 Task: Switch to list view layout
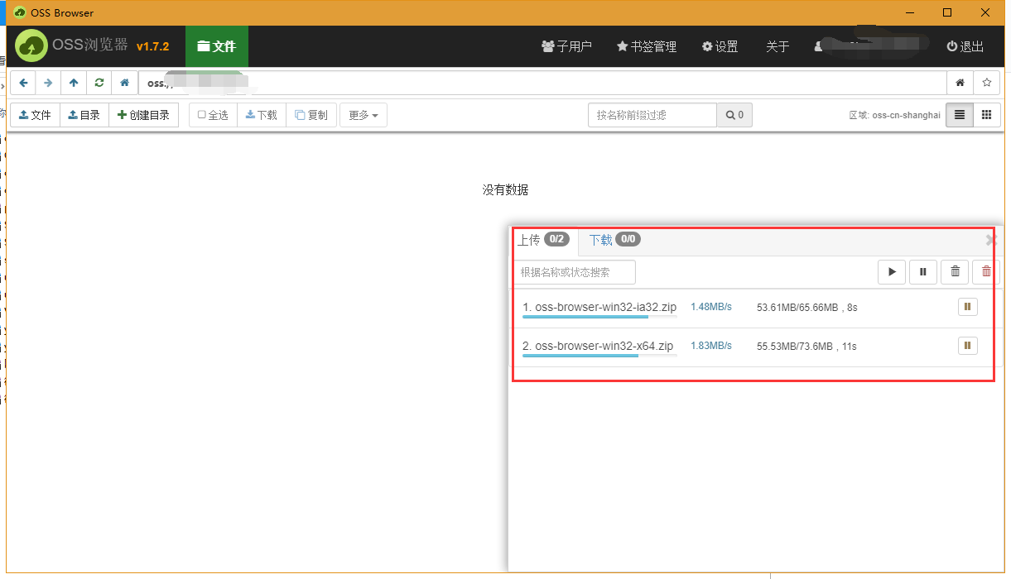coord(960,115)
